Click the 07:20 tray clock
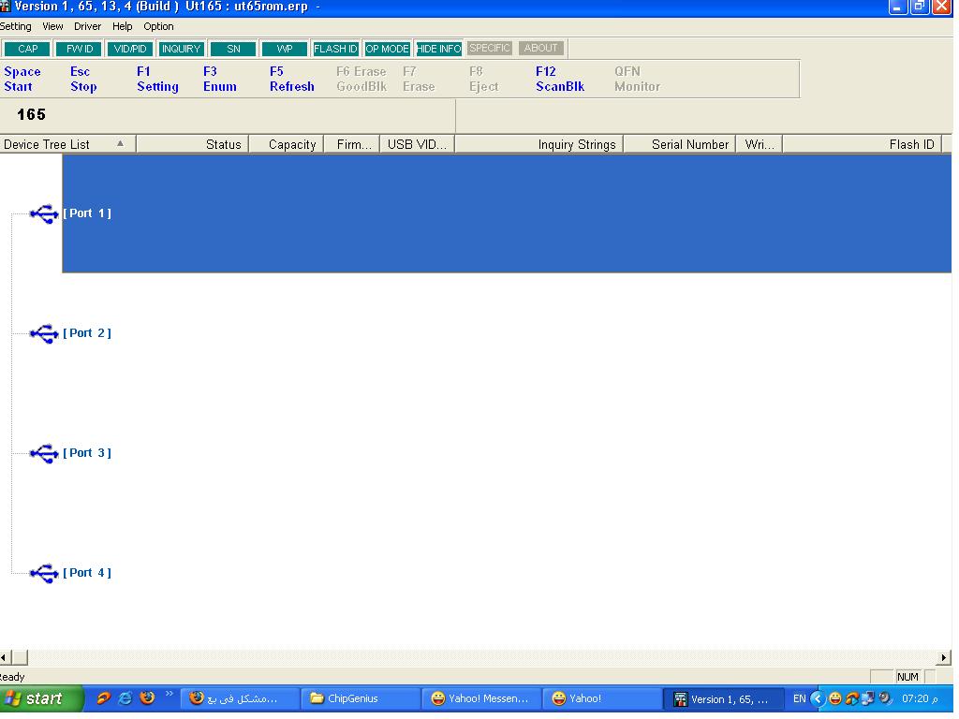Screen dimensions: 959x719 (920, 698)
